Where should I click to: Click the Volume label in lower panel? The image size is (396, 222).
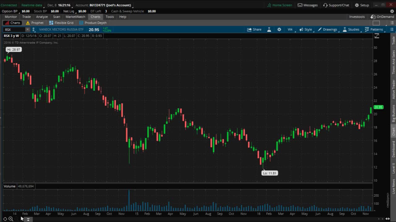10,186
